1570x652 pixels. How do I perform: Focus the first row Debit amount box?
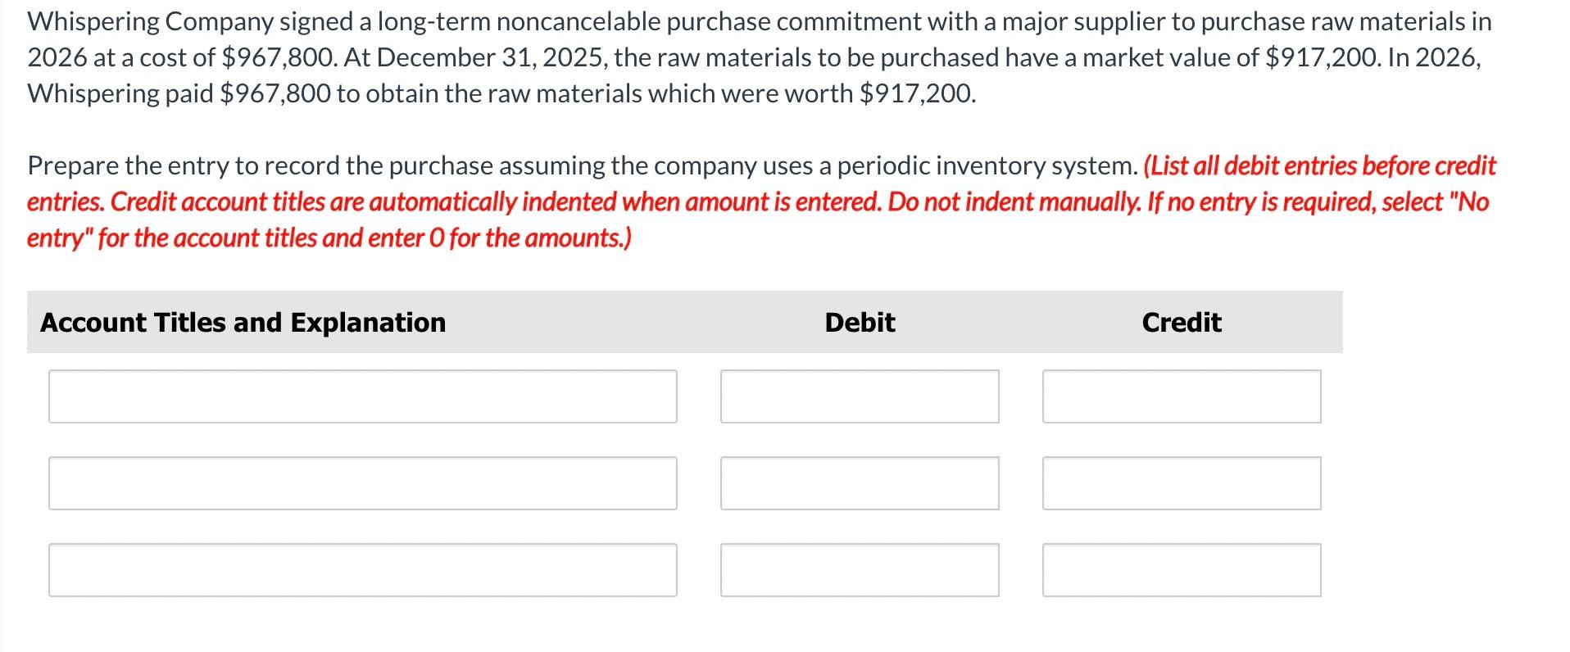pyautogui.click(x=860, y=396)
